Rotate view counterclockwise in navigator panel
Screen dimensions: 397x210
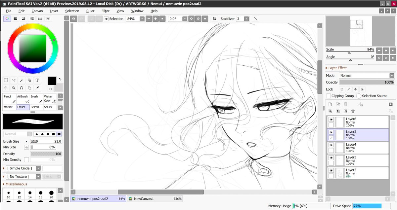click(379, 58)
